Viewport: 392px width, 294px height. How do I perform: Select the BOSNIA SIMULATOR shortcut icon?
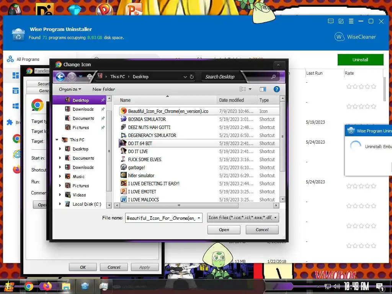(124, 119)
